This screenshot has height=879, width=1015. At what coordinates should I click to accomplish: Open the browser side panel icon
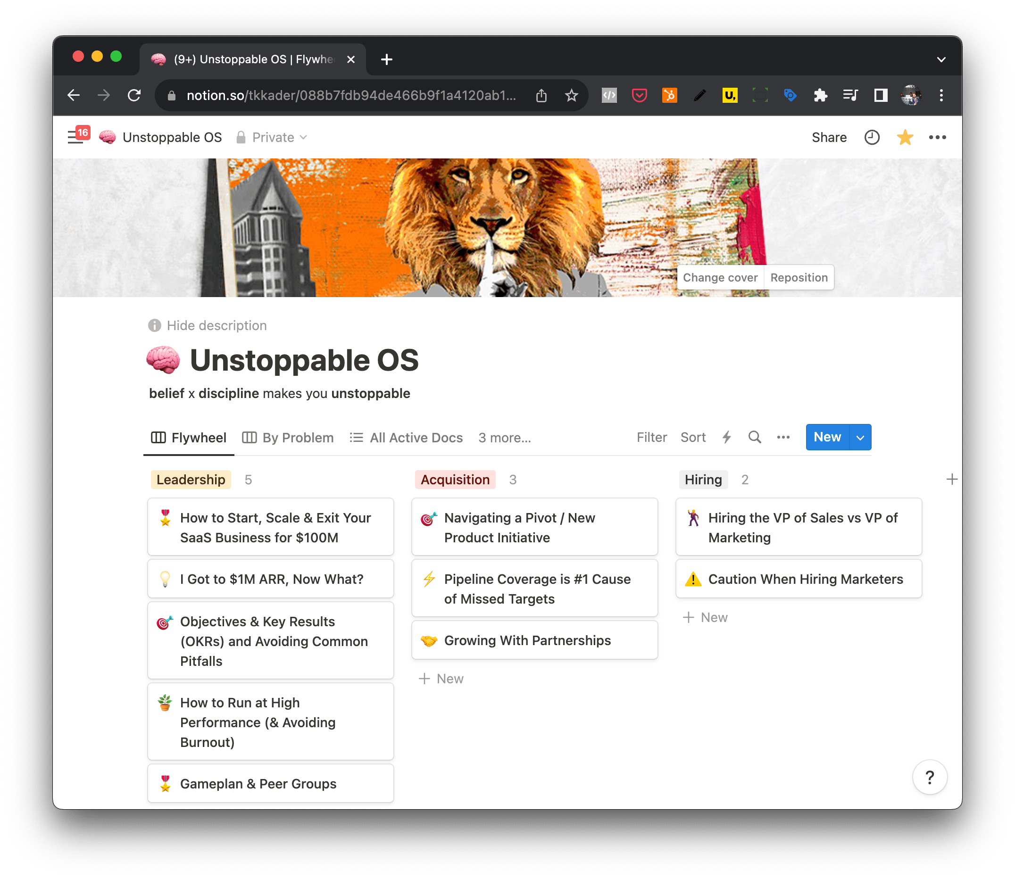880,95
